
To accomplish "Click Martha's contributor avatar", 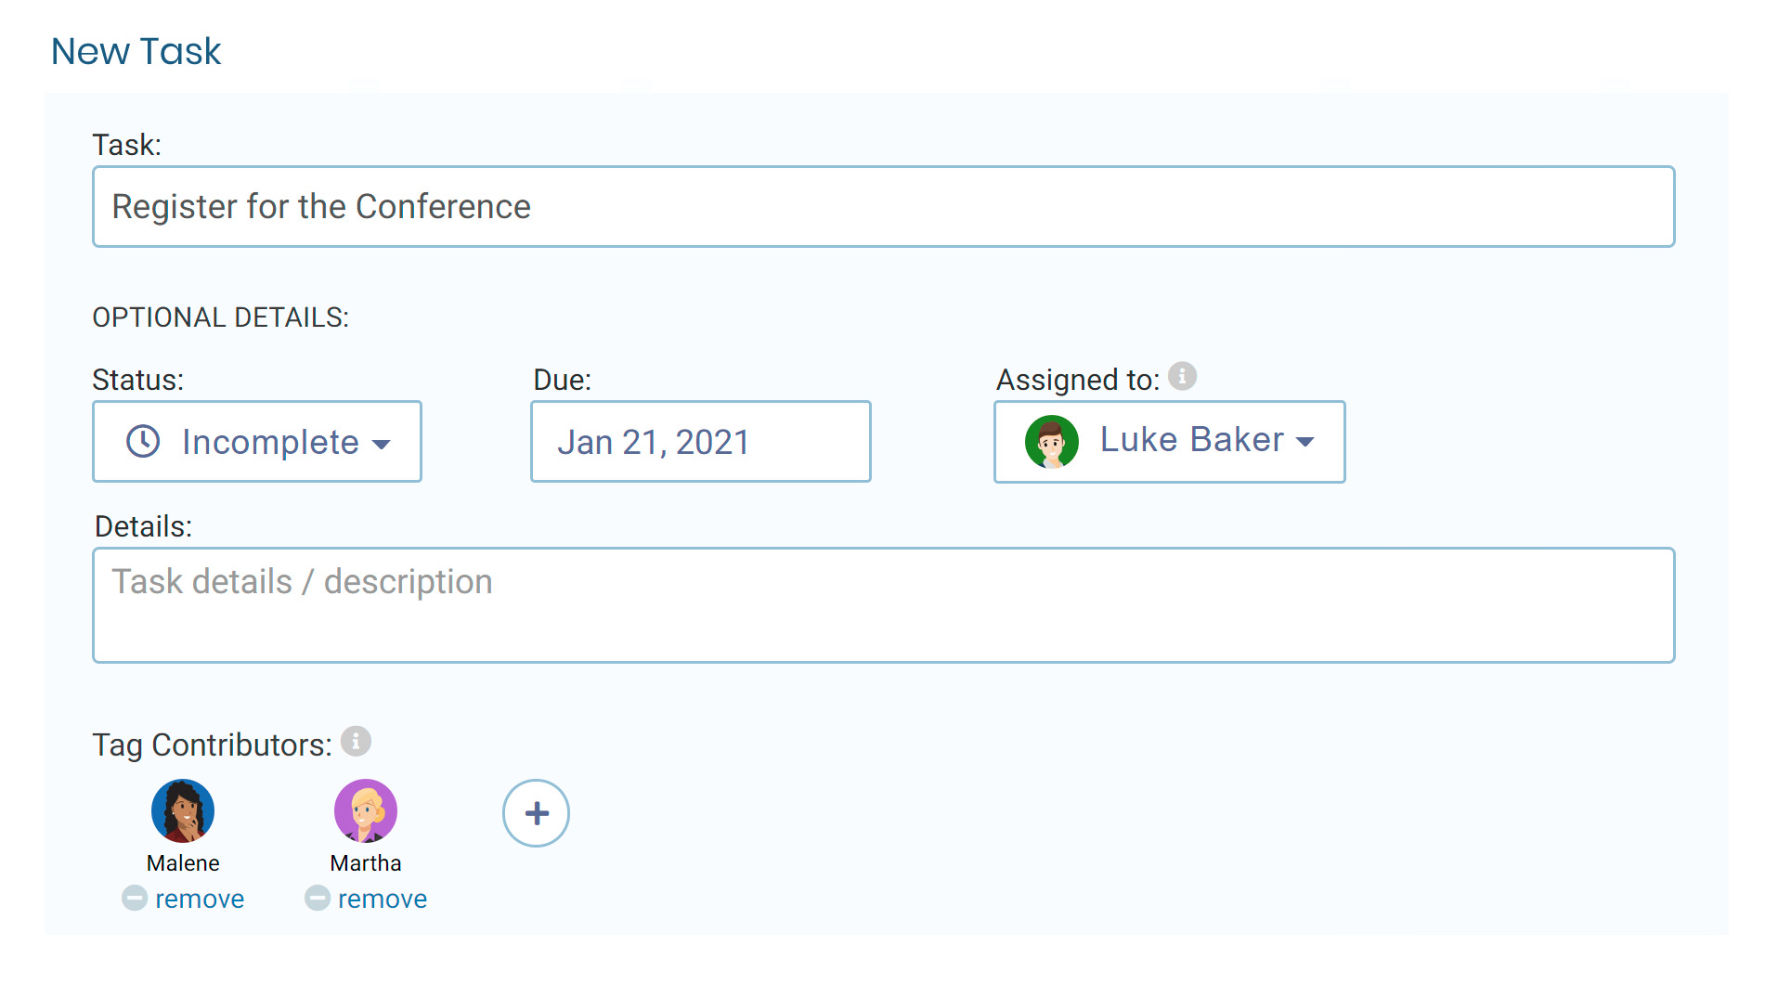I will point(366,810).
